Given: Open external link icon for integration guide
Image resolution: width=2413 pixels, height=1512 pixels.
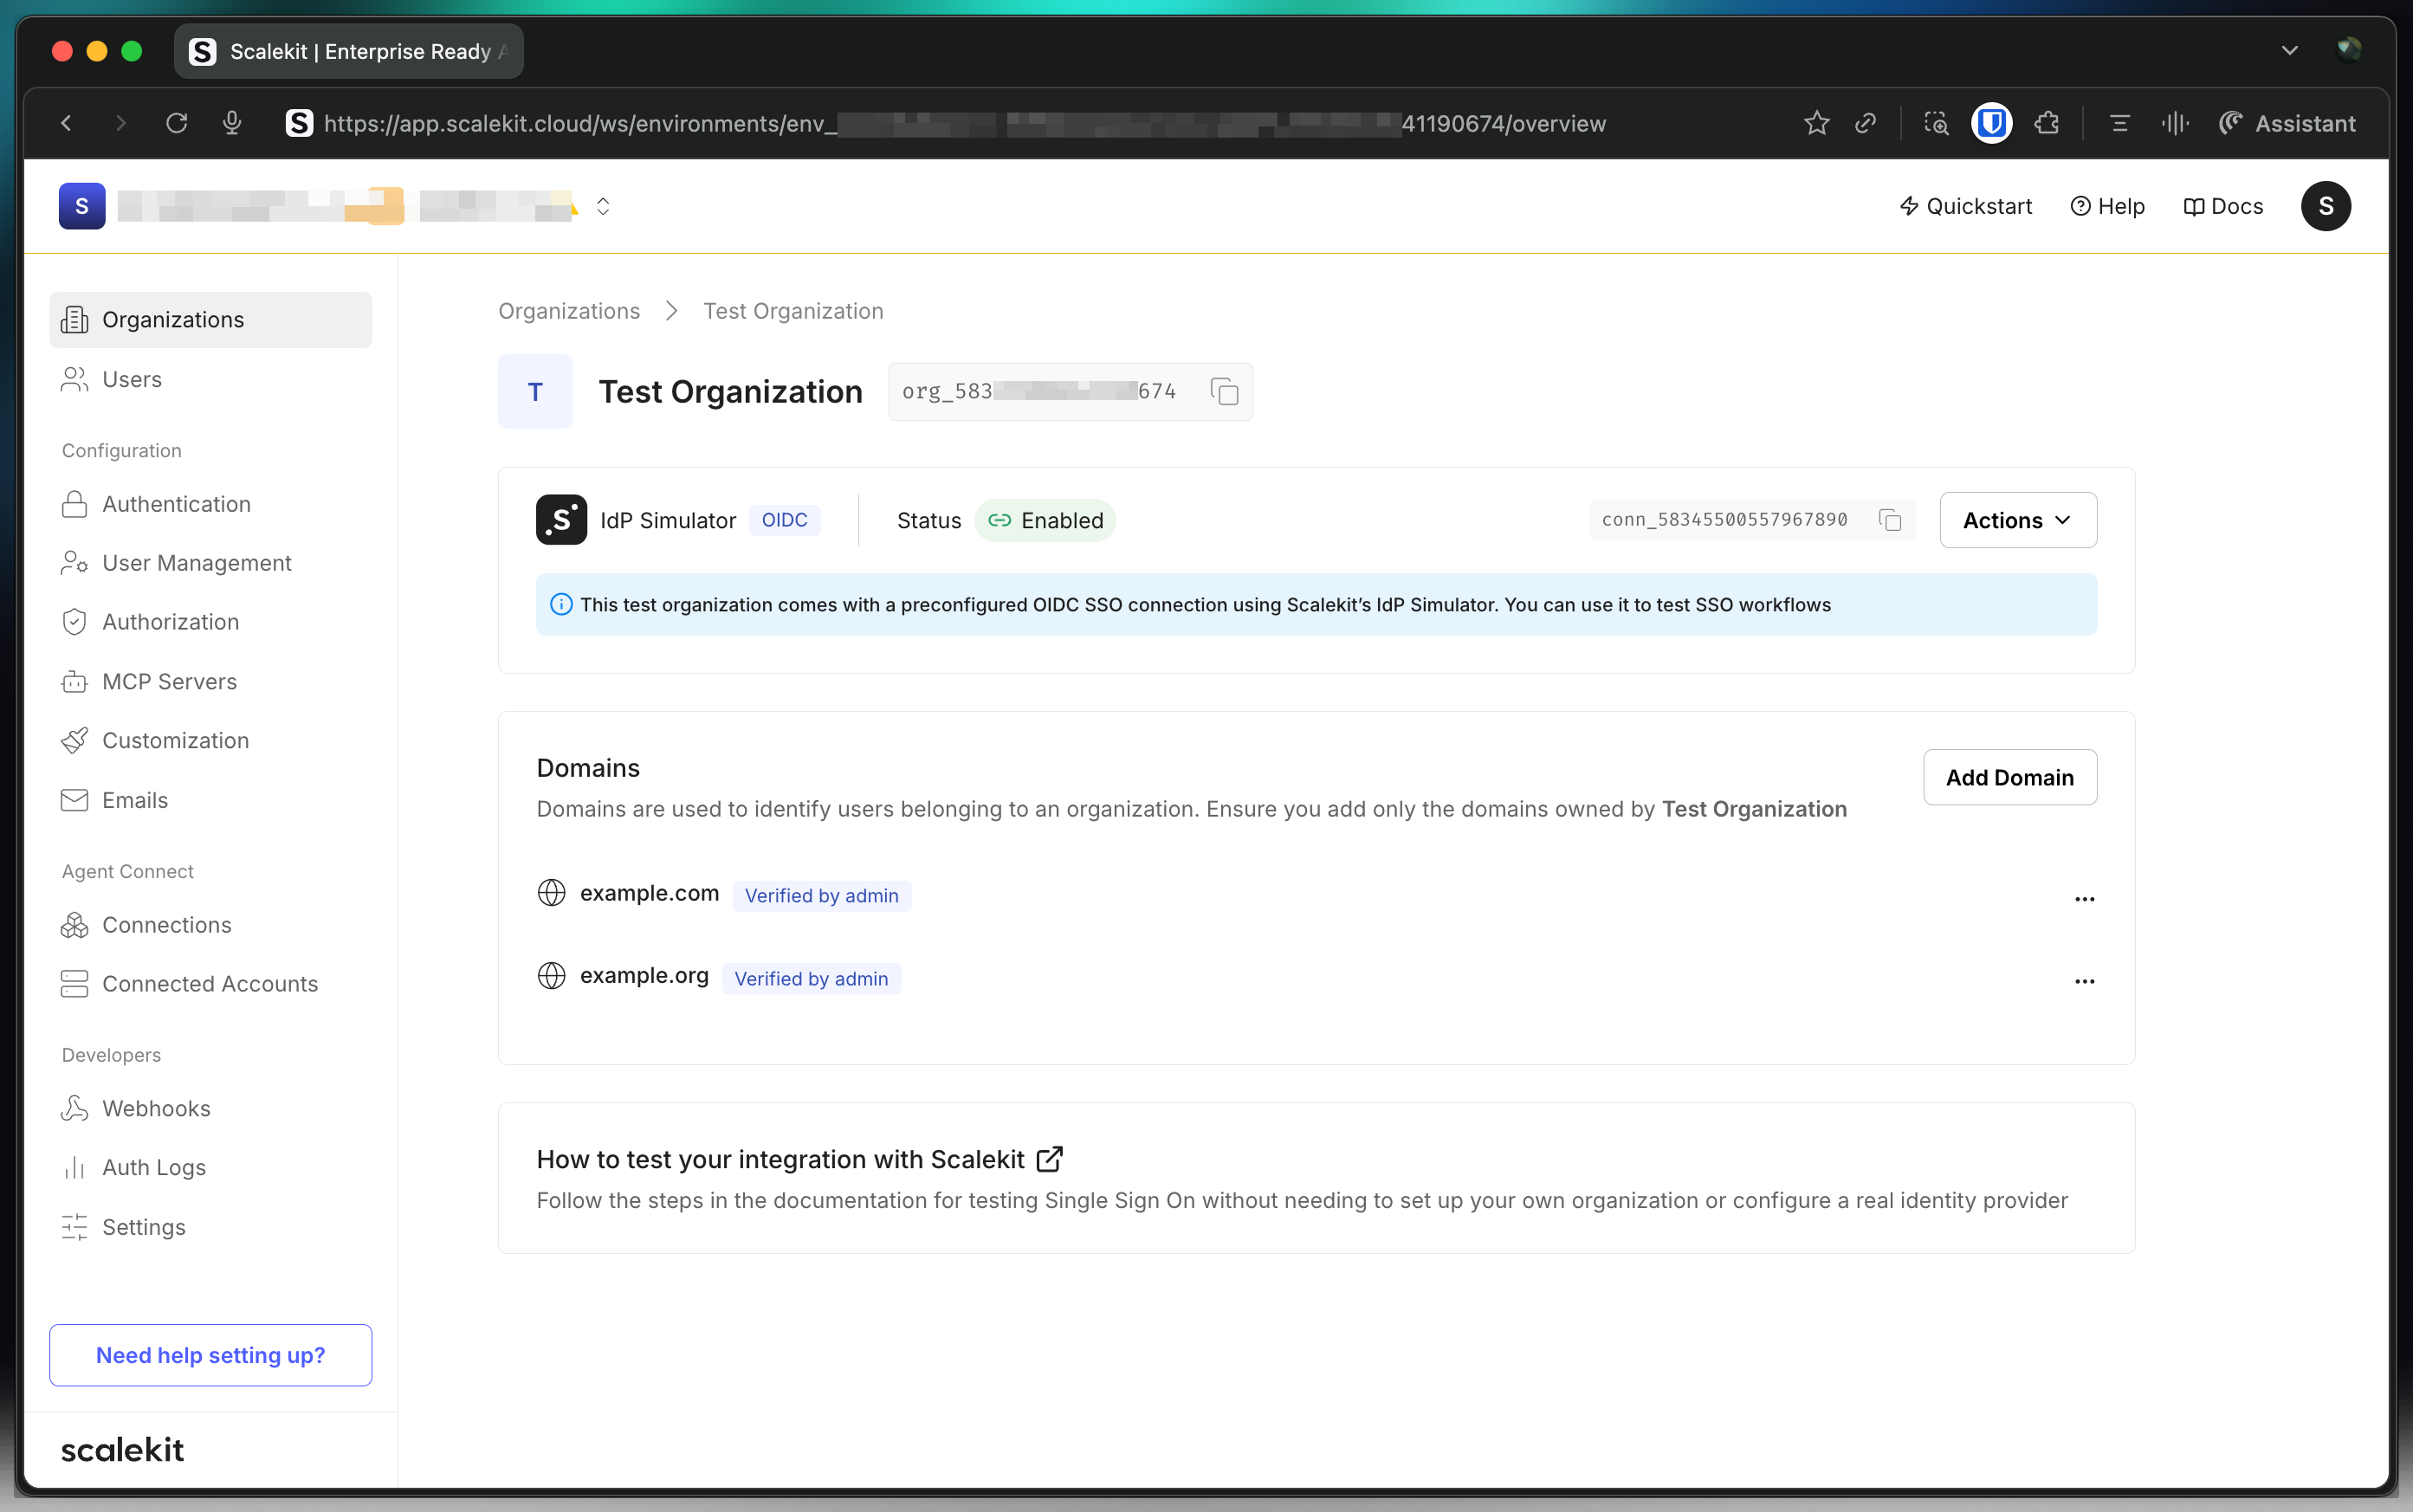Looking at the screenshot, I should [x=1049, y=1159].
